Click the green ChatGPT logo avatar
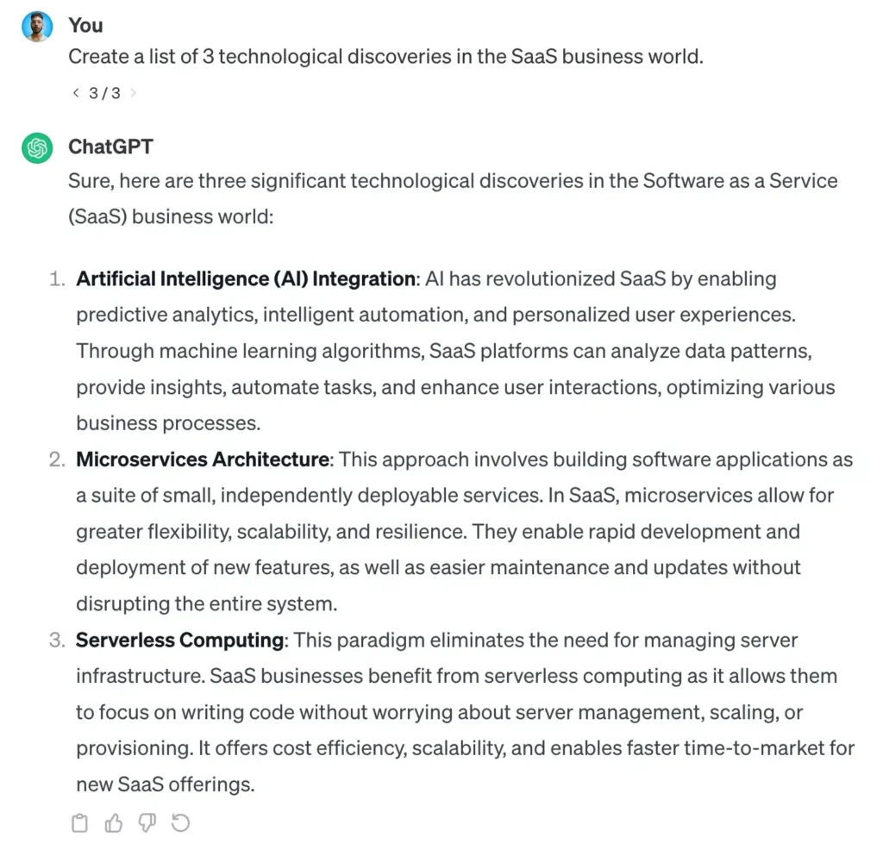Viewport: 883px width, 850px height. point(36,147)
